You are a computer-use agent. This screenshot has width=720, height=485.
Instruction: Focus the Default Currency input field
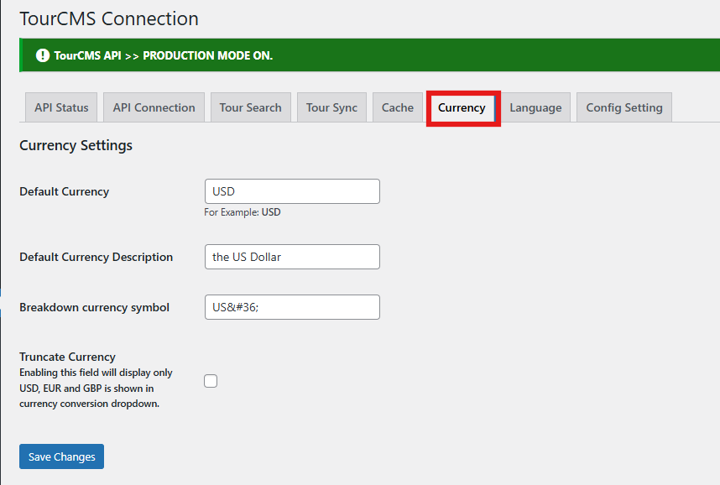292,191
